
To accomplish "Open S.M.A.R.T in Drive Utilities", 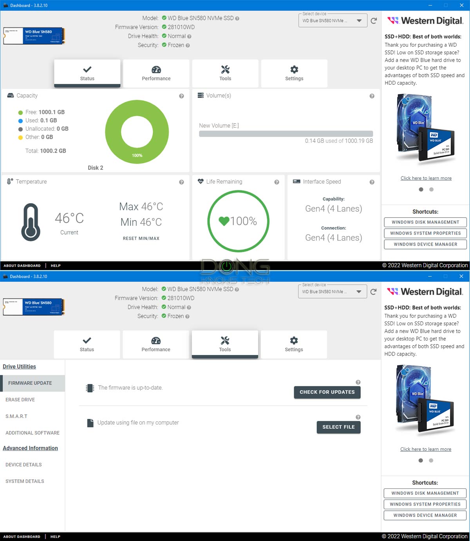I will coord(16,416).
